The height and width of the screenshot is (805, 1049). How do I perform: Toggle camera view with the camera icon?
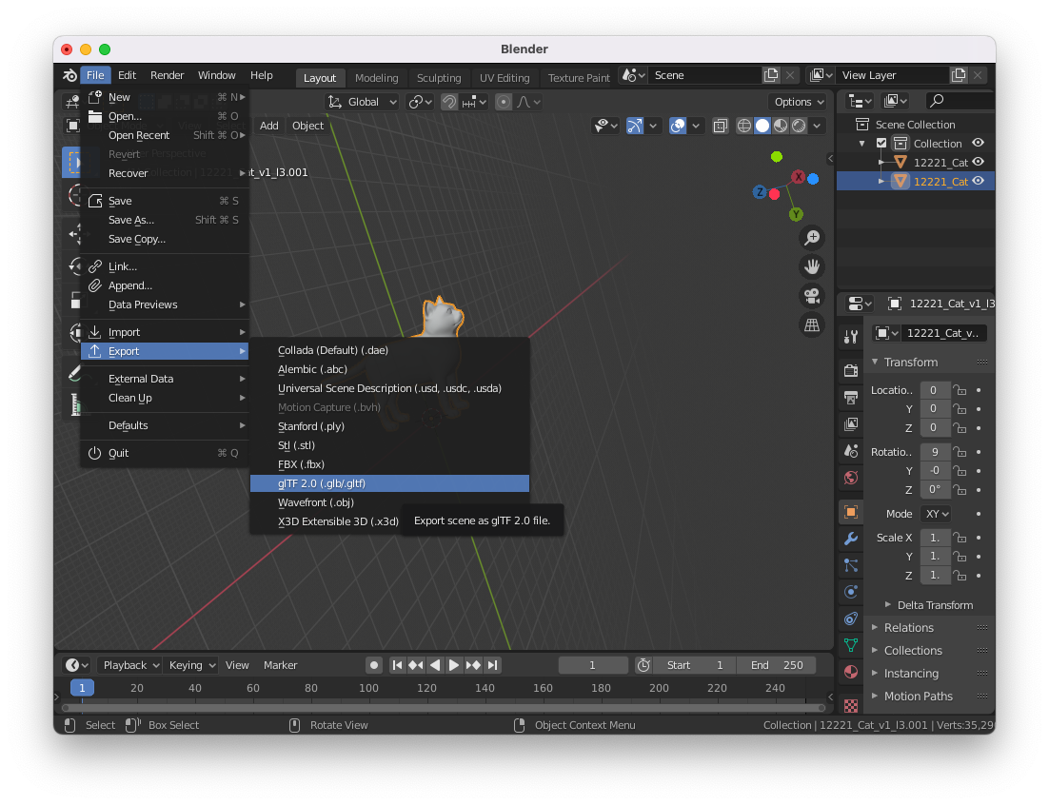[812, 295]
